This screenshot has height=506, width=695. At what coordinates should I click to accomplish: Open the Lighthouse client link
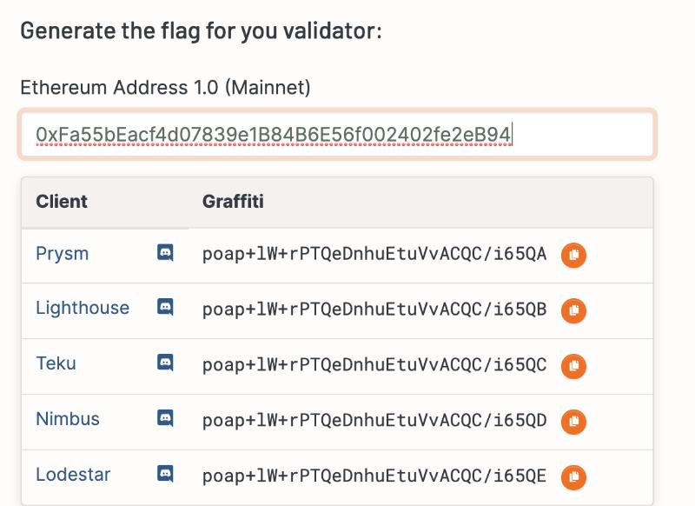83,308
